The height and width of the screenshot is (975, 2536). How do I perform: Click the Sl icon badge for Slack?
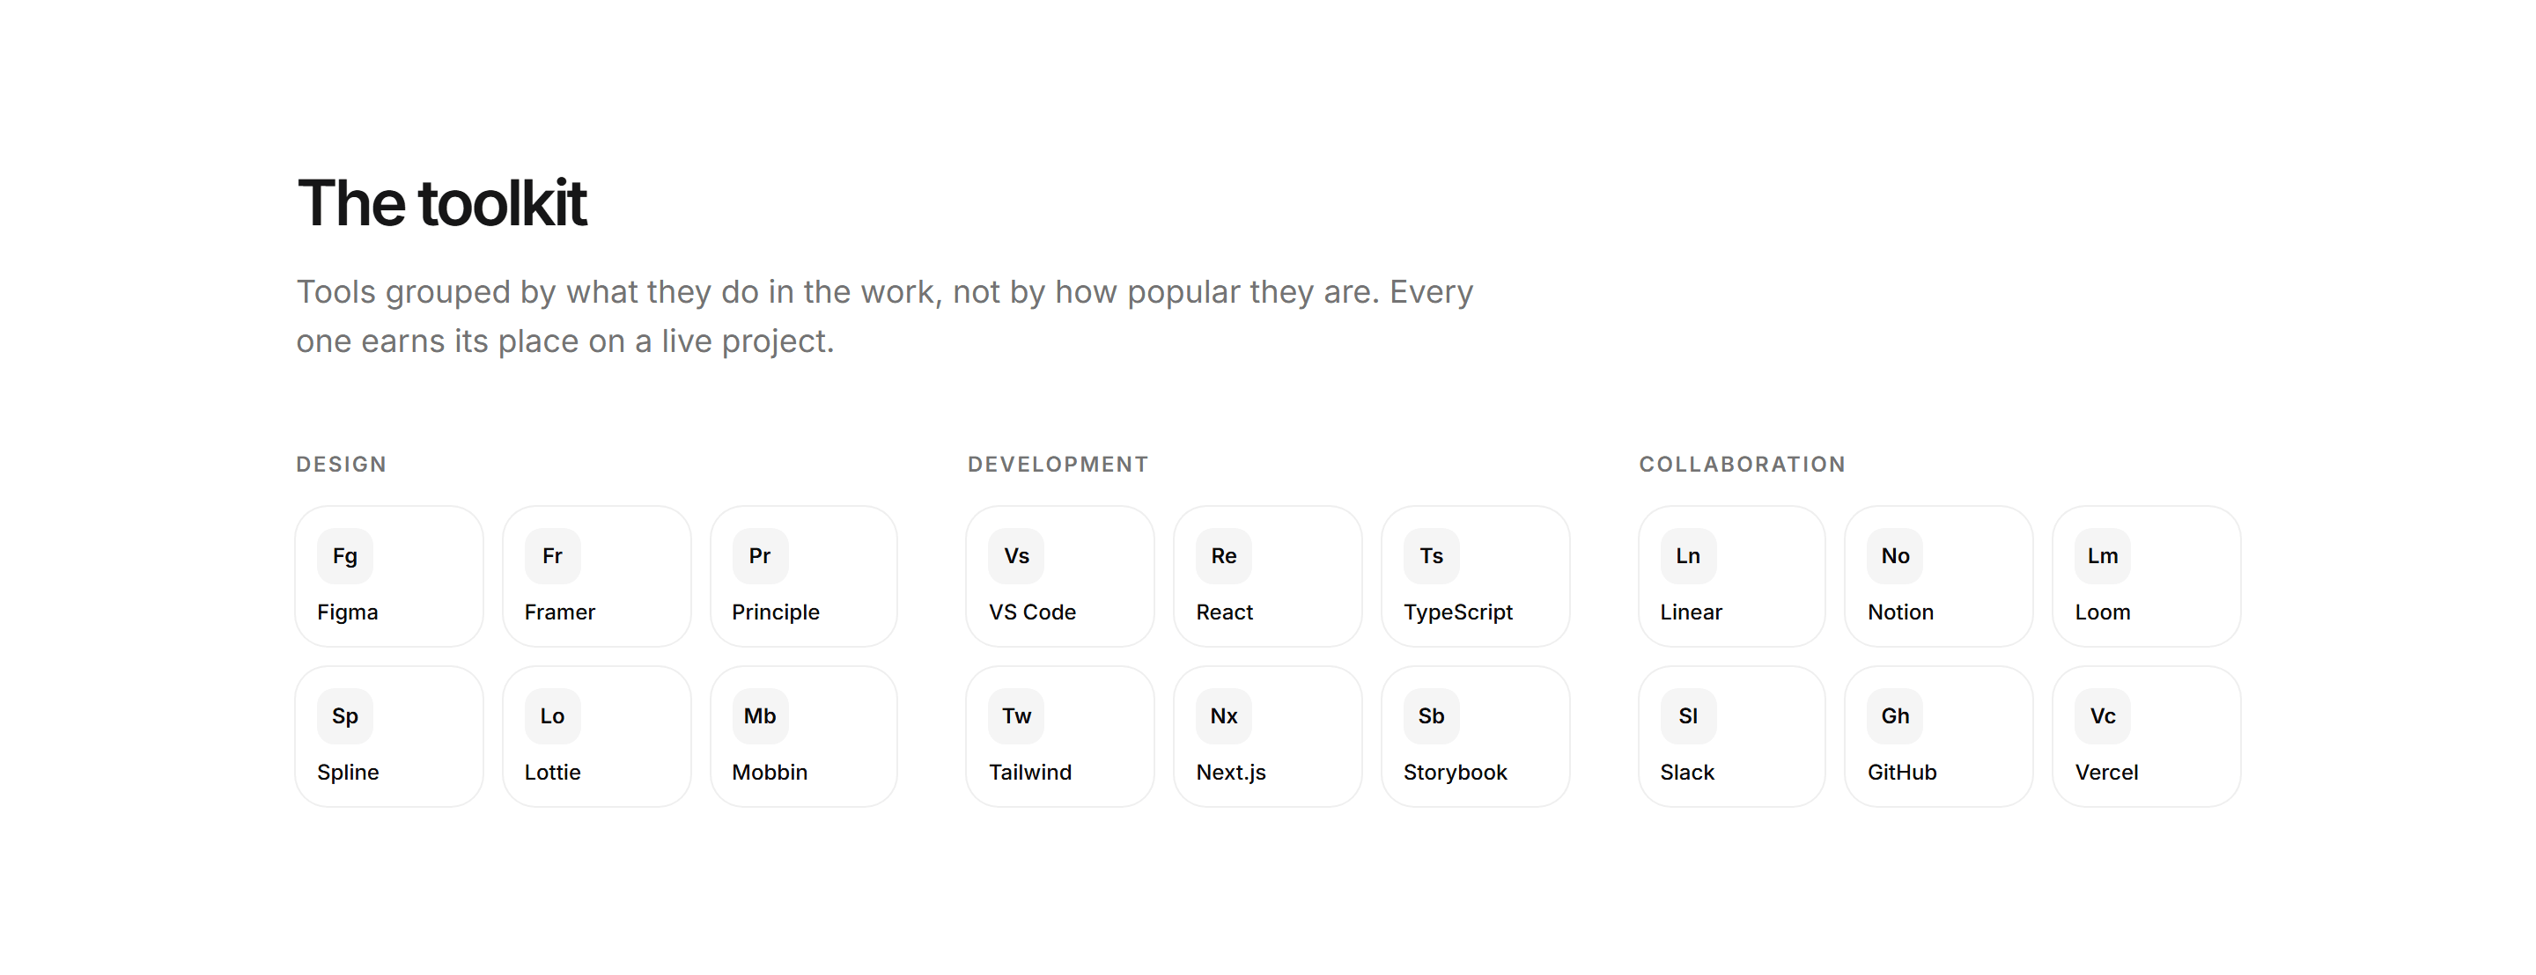pos(1688,716)
